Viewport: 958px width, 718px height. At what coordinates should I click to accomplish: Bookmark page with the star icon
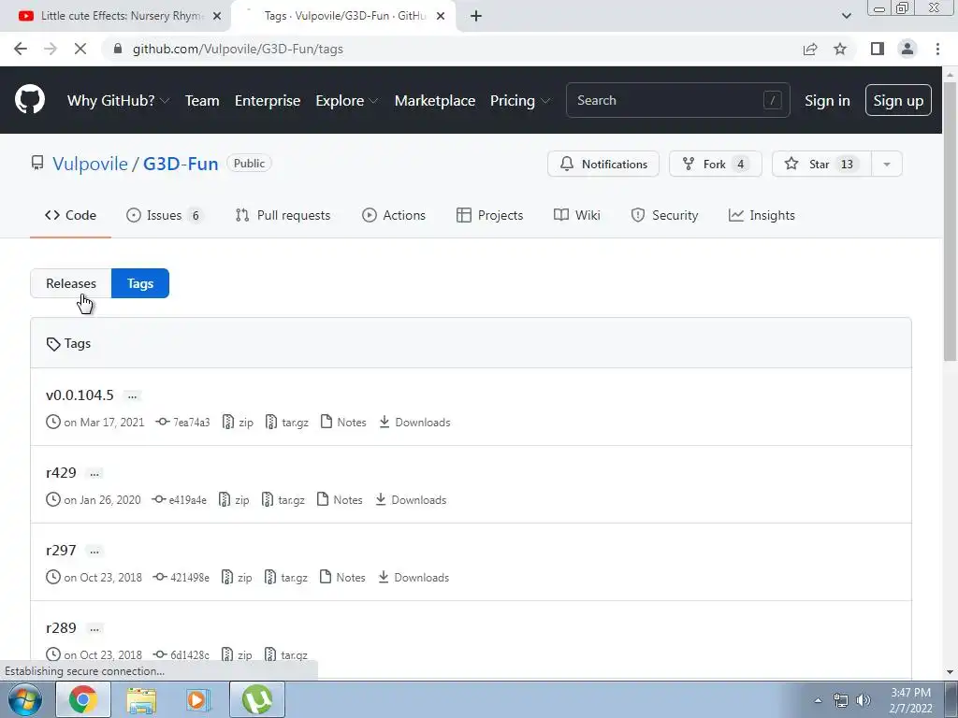840,49
